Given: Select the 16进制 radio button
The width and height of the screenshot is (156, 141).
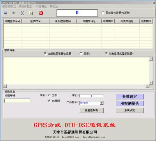Looking at the screenshot, I should 50,101.
